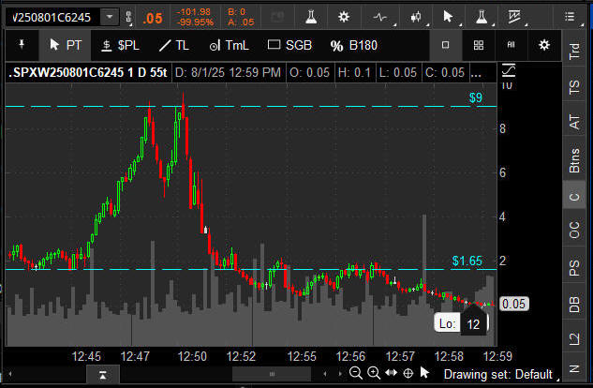
Task: Click the price axis scale toggle icon
Action: pyautogui.click(x=509, y=70)
